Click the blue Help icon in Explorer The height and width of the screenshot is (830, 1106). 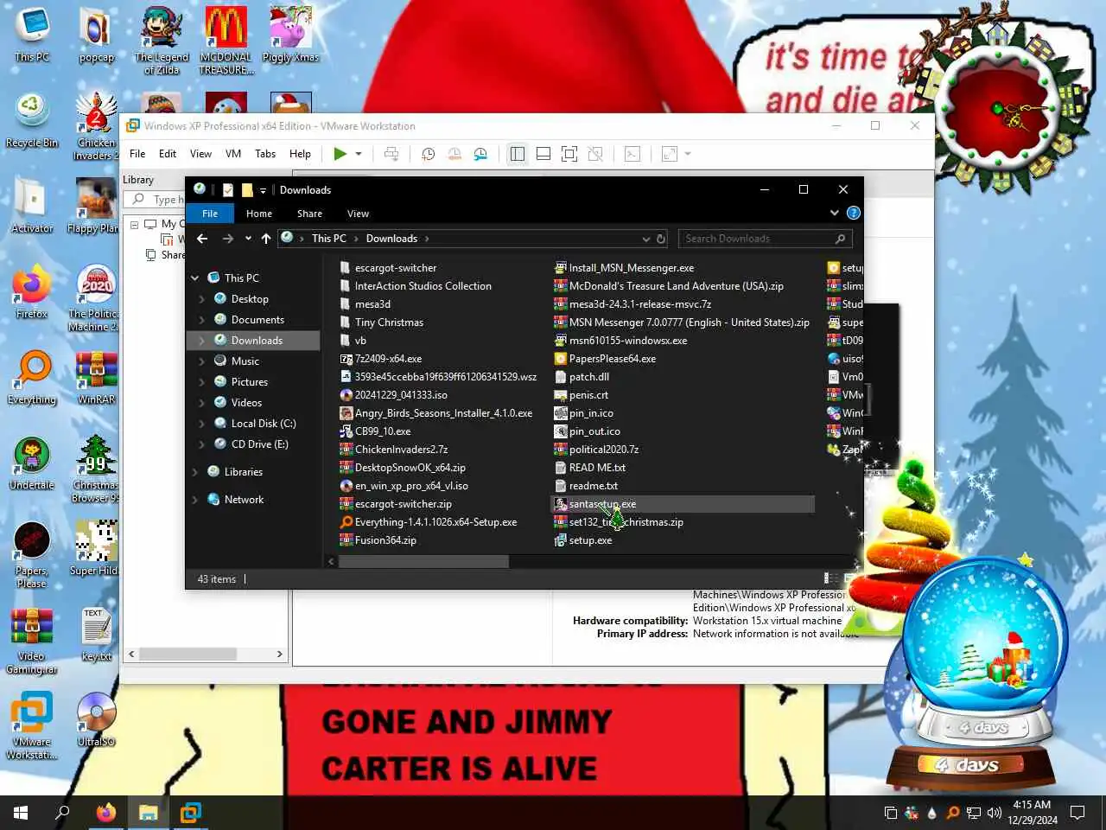point(854,213)
